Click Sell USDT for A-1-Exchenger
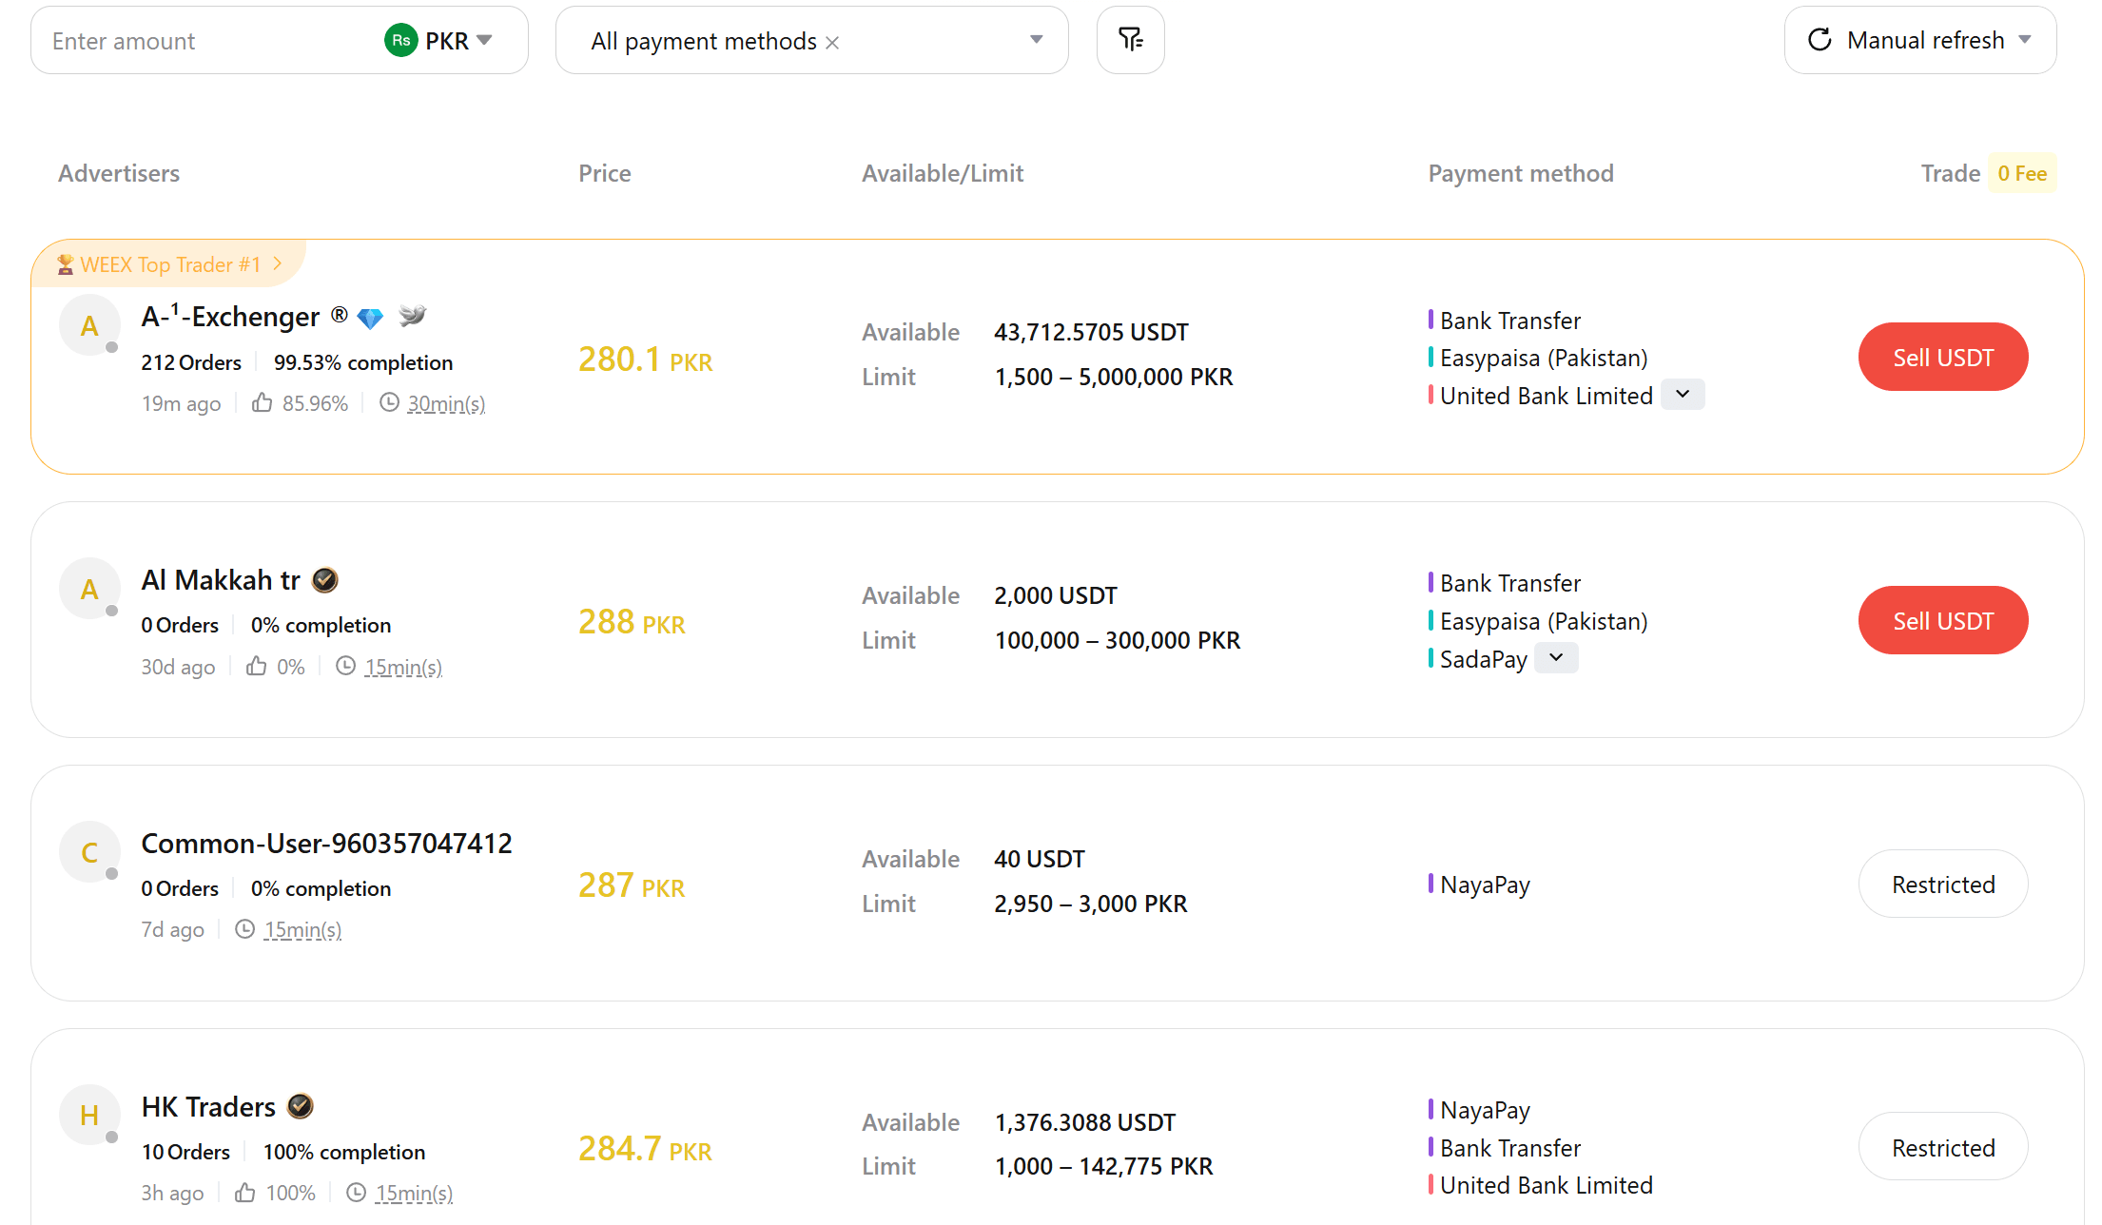 (1943, 357)
